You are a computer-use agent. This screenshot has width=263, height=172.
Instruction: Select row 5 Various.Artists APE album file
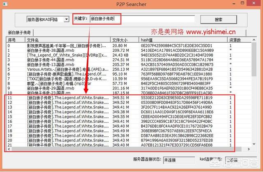(67, 69)
